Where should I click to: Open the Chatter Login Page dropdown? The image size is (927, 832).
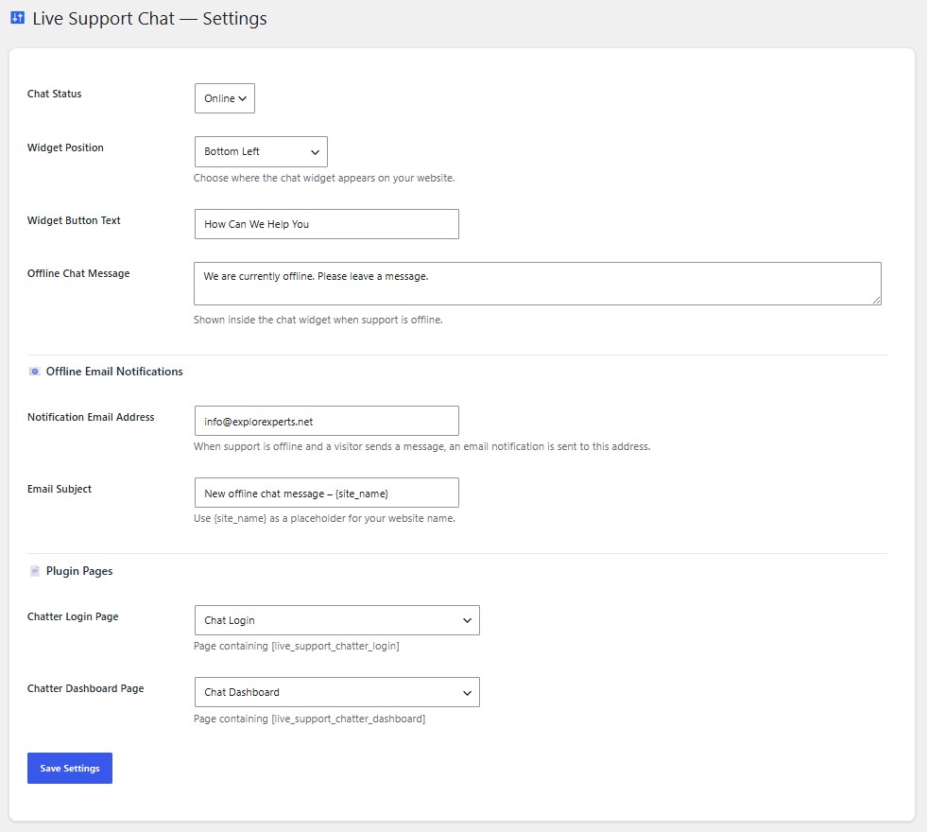tap(337, 620)
